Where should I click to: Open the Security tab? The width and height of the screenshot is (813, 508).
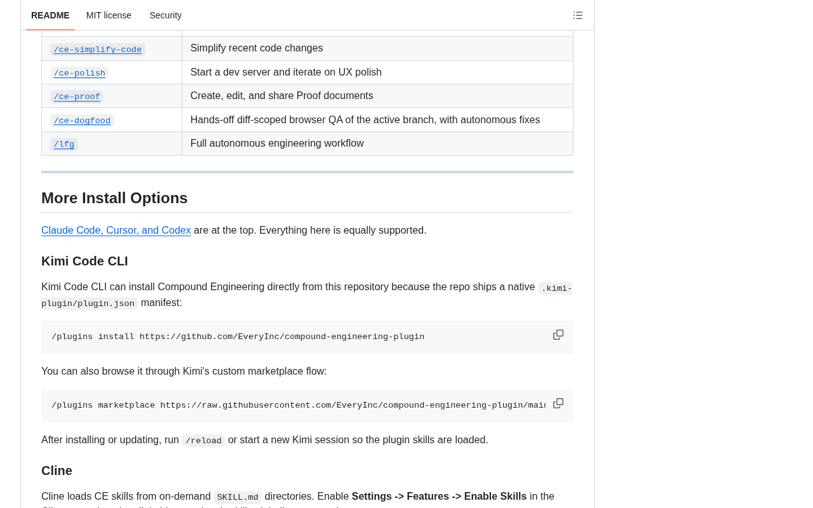point(166,15)
